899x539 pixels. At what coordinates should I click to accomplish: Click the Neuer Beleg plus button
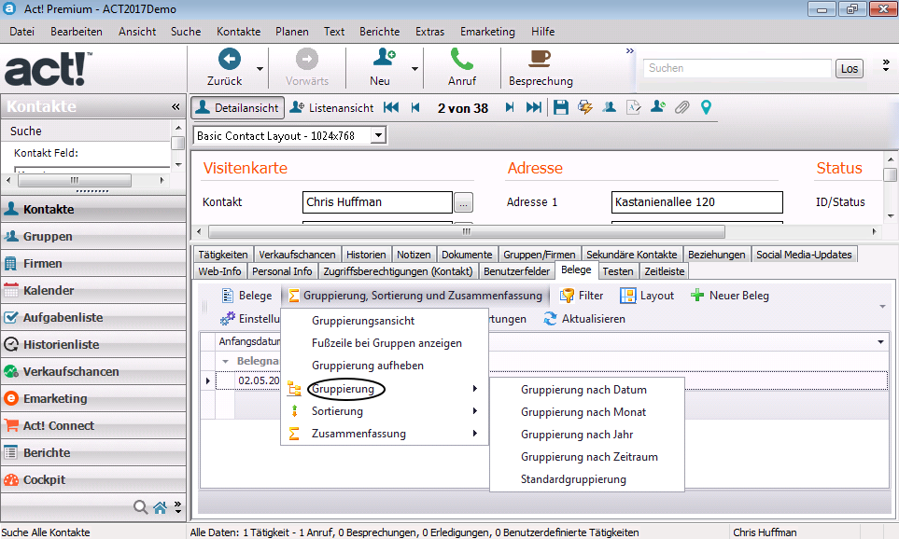730,296
